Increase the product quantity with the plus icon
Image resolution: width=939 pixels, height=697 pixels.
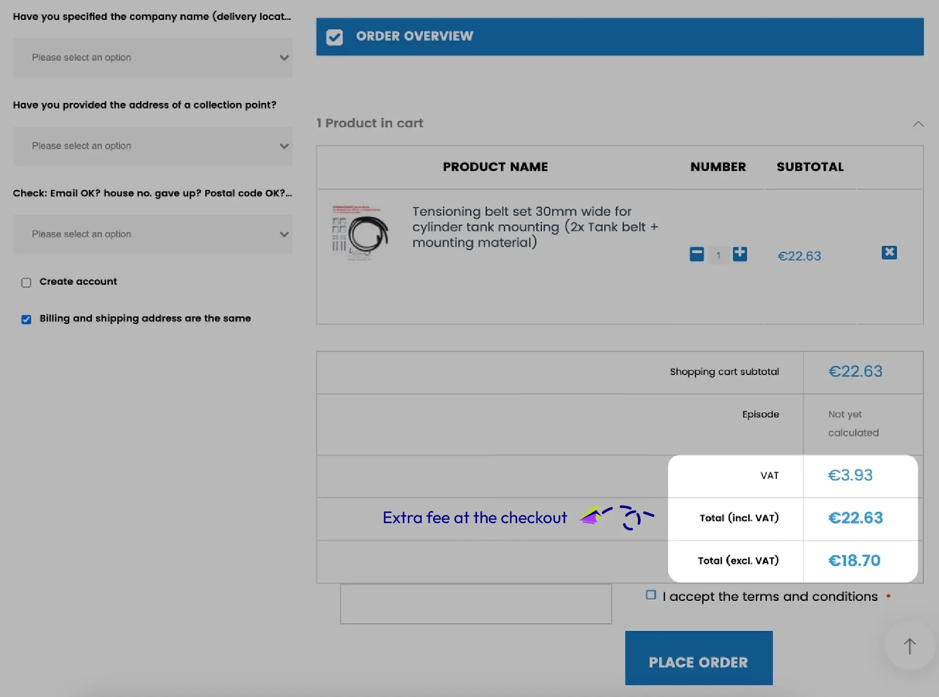(x=740, y=254)
